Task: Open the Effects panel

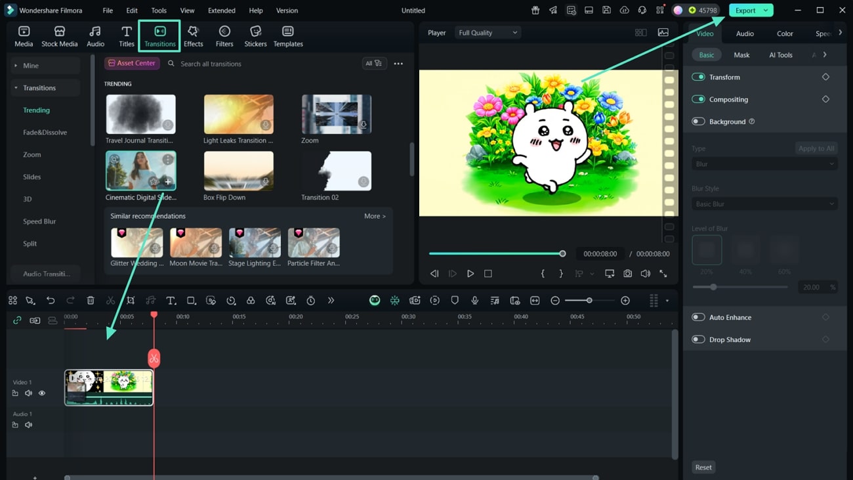Action: (x=193, y=37)
